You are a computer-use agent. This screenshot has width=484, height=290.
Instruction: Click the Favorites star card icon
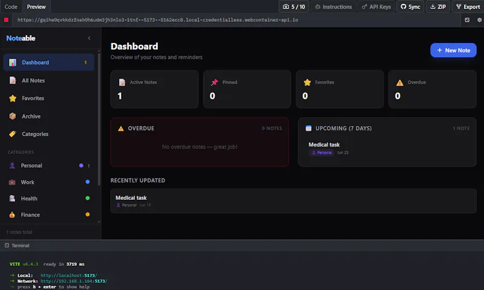pyautogui.click(x=307, y=82)
